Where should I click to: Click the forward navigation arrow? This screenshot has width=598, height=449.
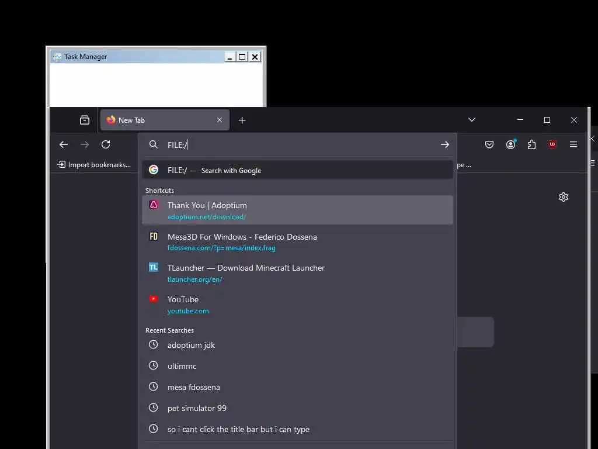pos(85,145)
